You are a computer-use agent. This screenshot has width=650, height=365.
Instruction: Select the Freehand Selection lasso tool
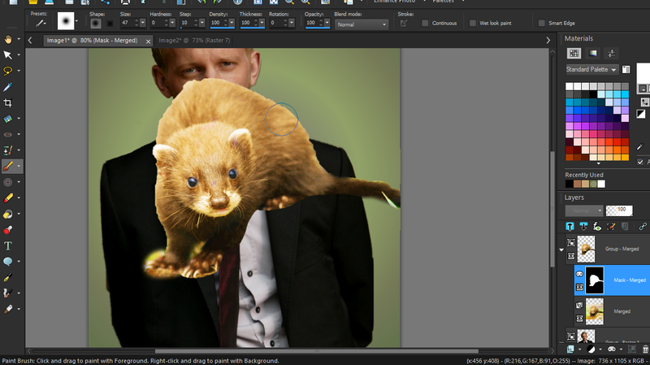pyautogui.click(x=8, y=71)
